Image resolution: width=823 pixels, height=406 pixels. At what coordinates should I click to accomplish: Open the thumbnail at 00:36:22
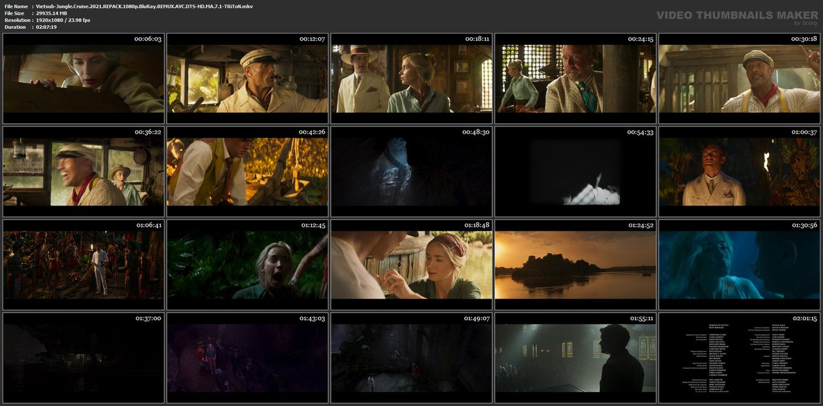pos(83,172)
